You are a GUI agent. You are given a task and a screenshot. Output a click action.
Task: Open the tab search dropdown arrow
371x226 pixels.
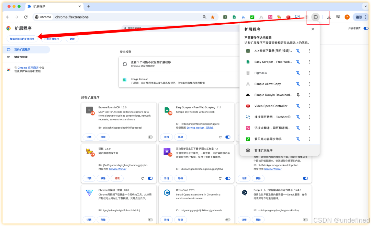pyautogui.click(x=366, y=7)
